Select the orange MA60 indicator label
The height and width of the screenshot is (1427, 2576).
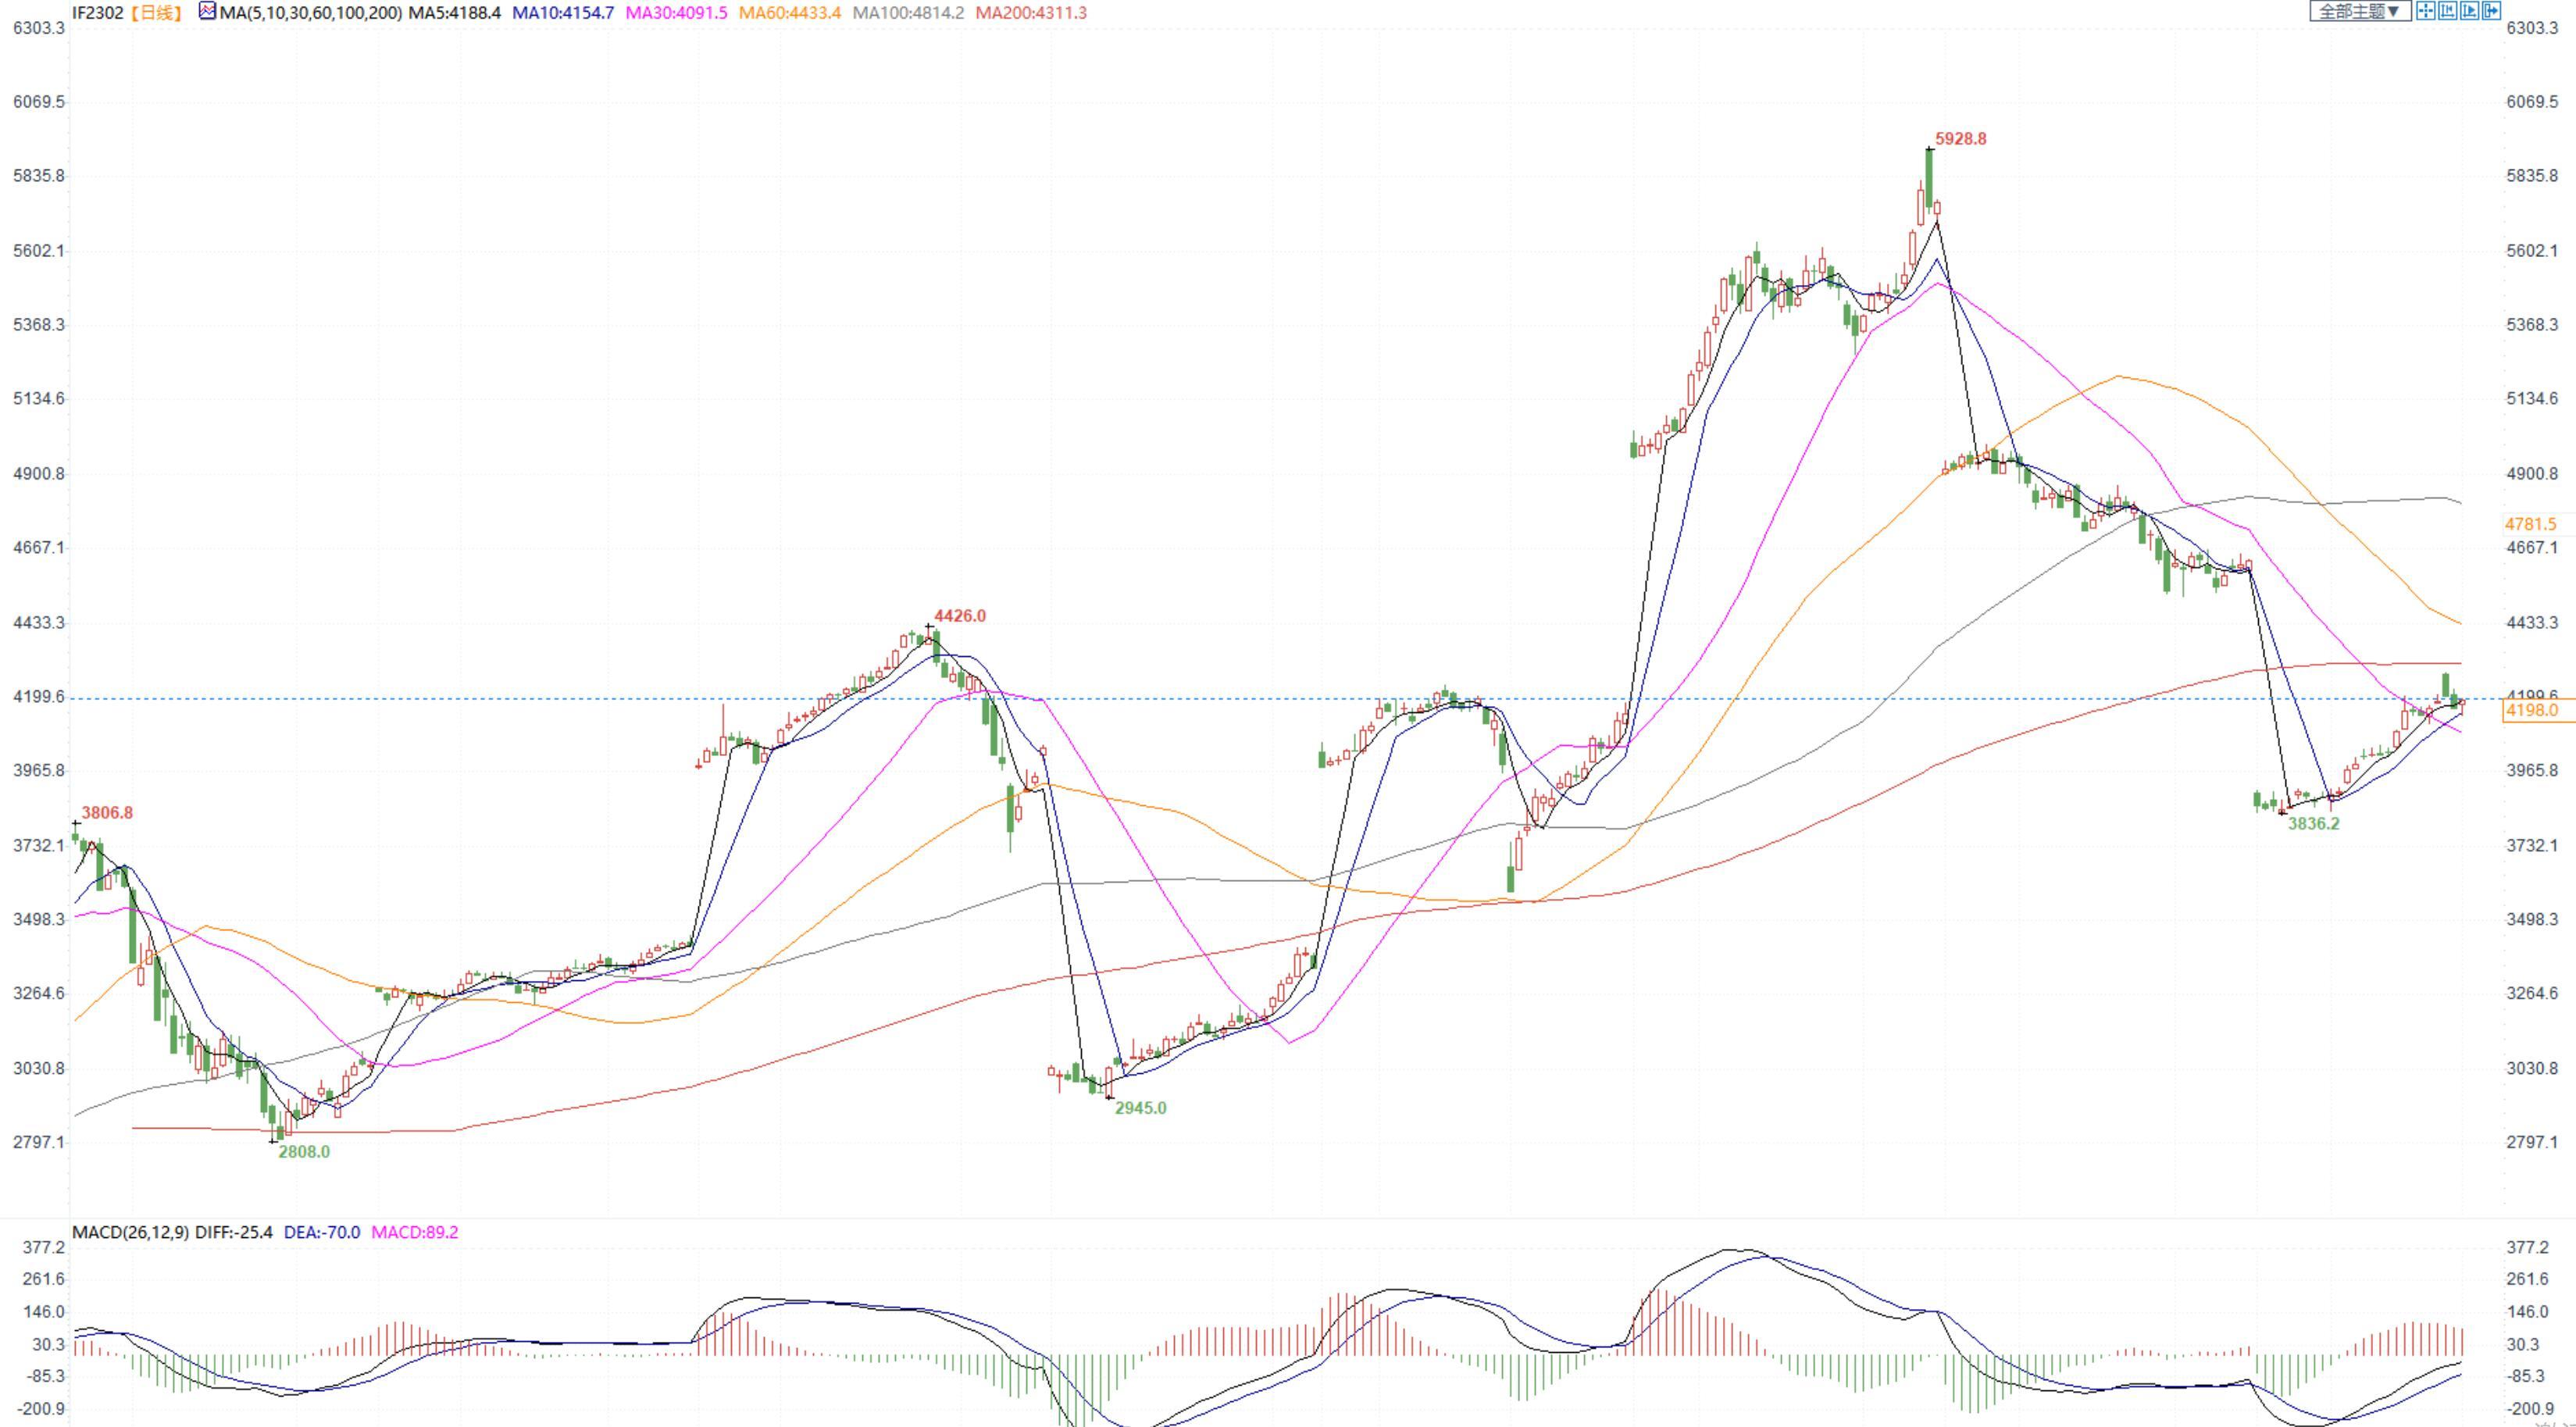tap(789, 13)
